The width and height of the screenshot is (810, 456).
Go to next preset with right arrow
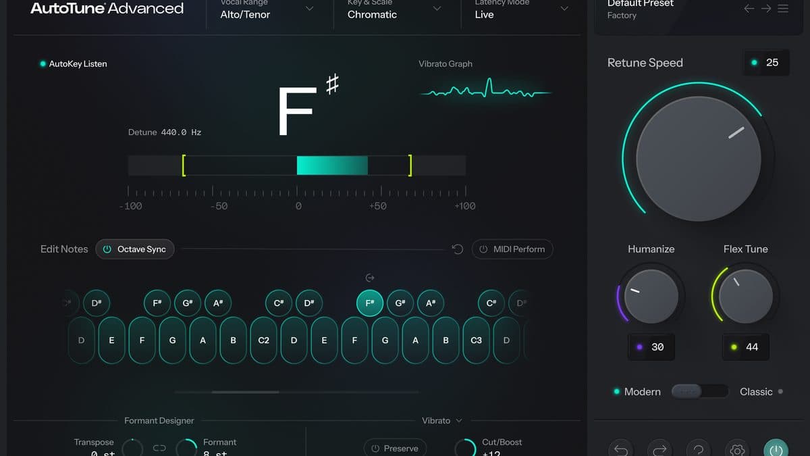pos(766,9)
